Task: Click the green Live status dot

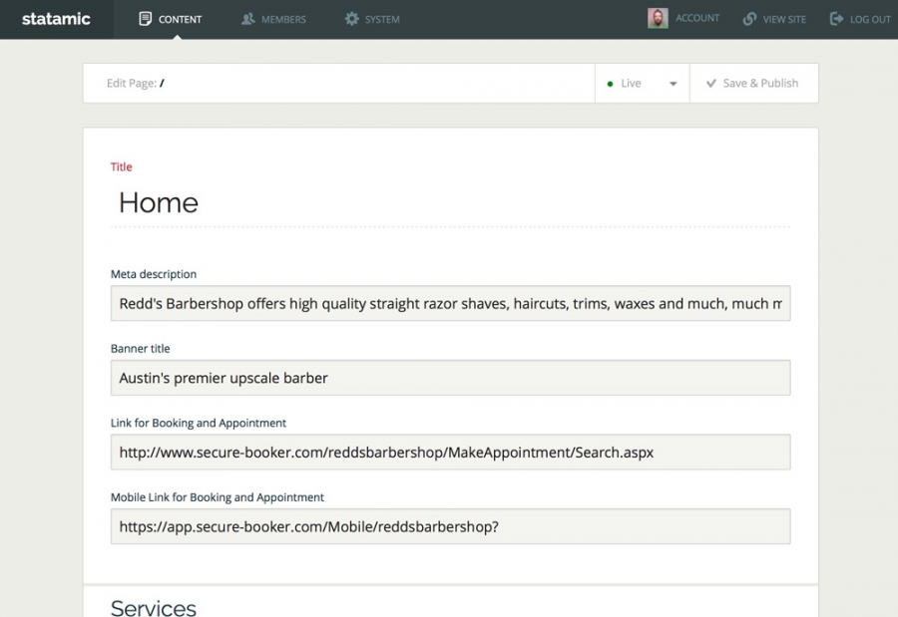Action: [x=610, y=84]
